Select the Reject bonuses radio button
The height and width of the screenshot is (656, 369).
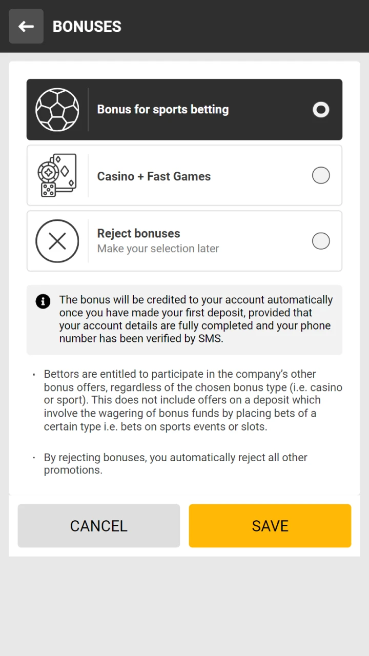pyautogui.click(x=321, y=241)
